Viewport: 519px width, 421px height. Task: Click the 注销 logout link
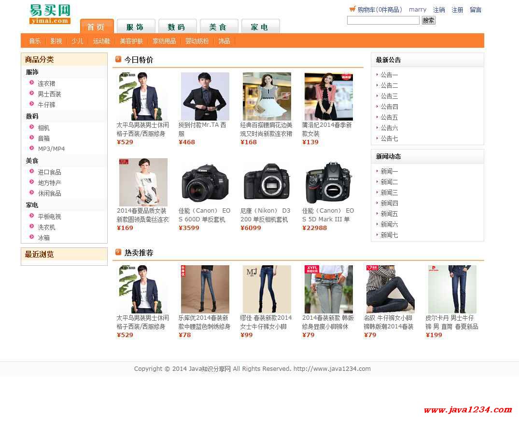coord(439,10)
